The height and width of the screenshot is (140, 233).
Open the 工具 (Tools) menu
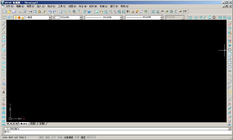62,6
